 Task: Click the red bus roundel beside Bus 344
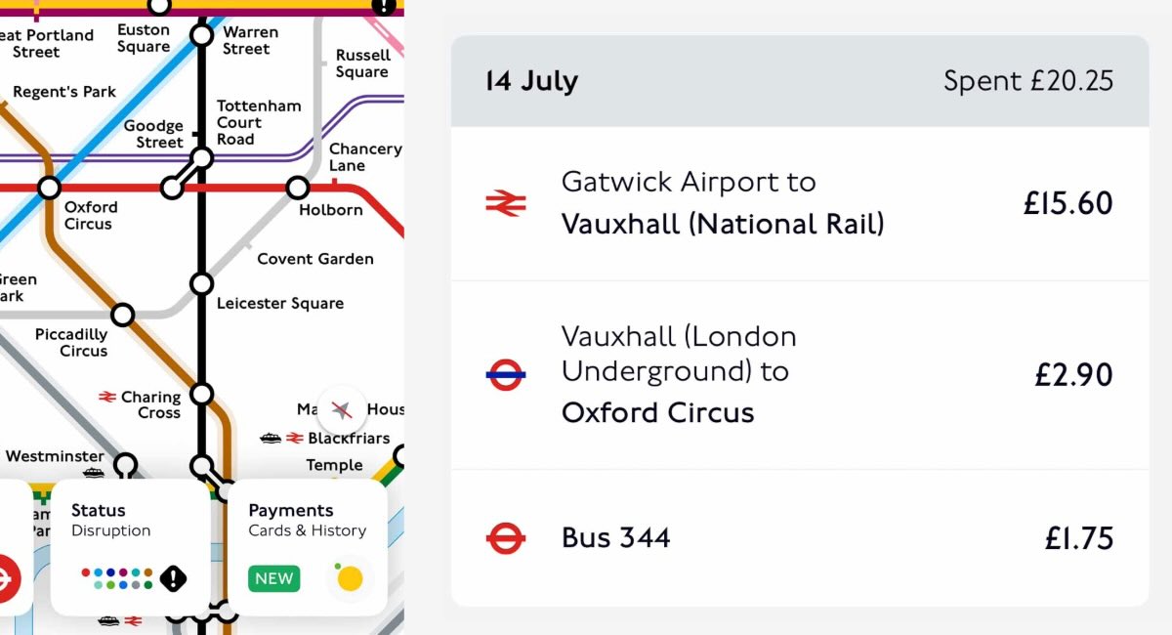coord(506,537)
